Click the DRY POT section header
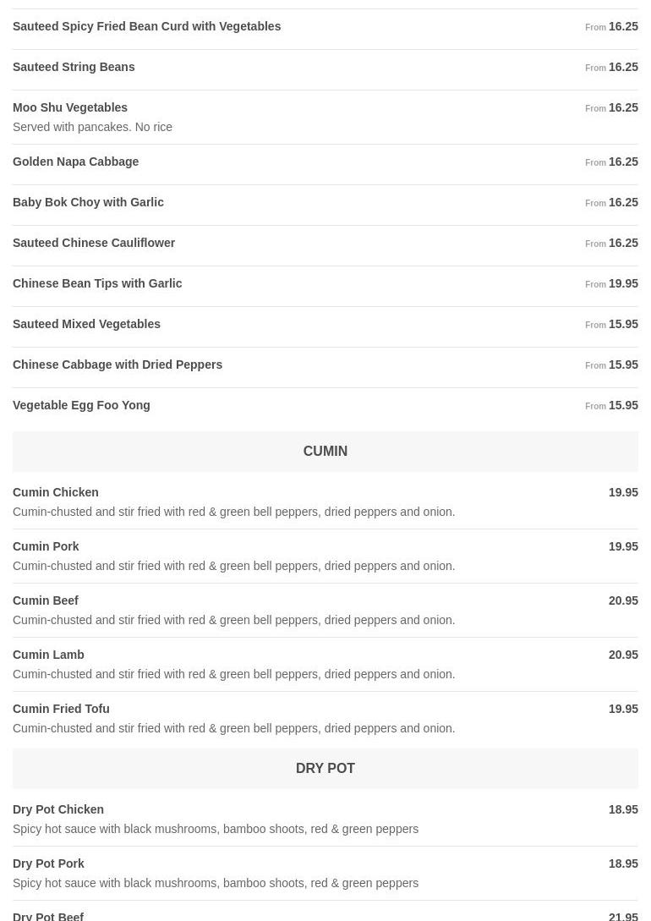This screenshot has height=921, width=651. click(325, 769)
